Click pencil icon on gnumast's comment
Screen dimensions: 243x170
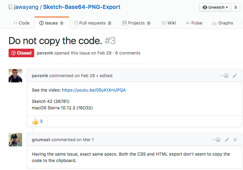point(227,140)
